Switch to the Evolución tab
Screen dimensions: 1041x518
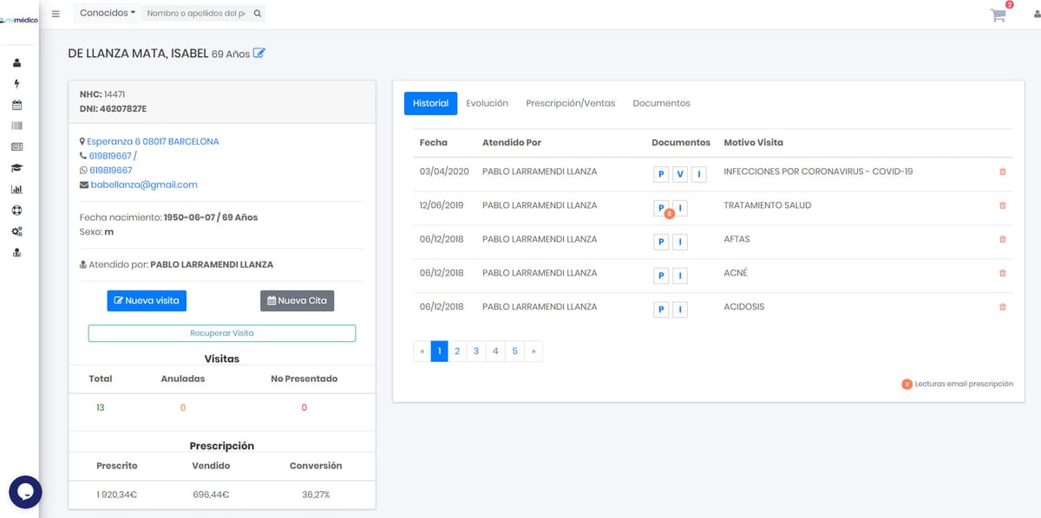pos(487,103)
